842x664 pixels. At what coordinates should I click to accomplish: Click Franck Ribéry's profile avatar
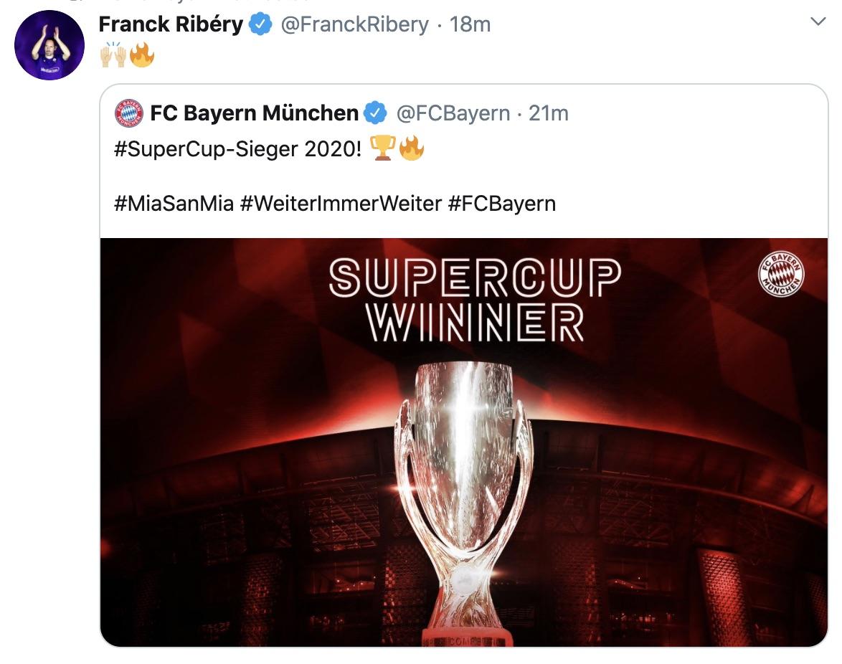tap(49, 45)
